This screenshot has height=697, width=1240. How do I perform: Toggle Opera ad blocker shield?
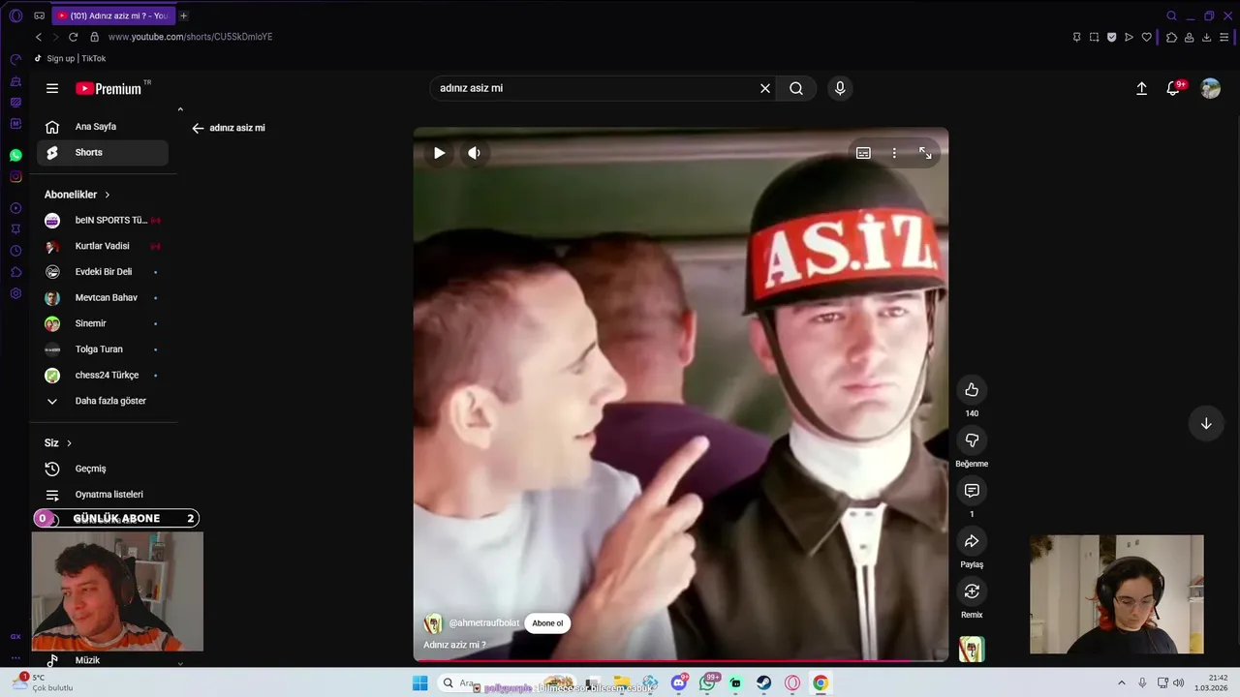tap(1111, 37)
